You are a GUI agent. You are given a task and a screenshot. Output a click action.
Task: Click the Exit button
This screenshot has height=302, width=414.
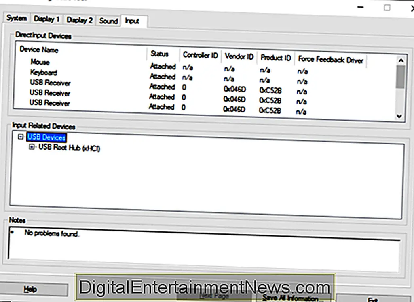pyautogui.click(x=372, y=299)
